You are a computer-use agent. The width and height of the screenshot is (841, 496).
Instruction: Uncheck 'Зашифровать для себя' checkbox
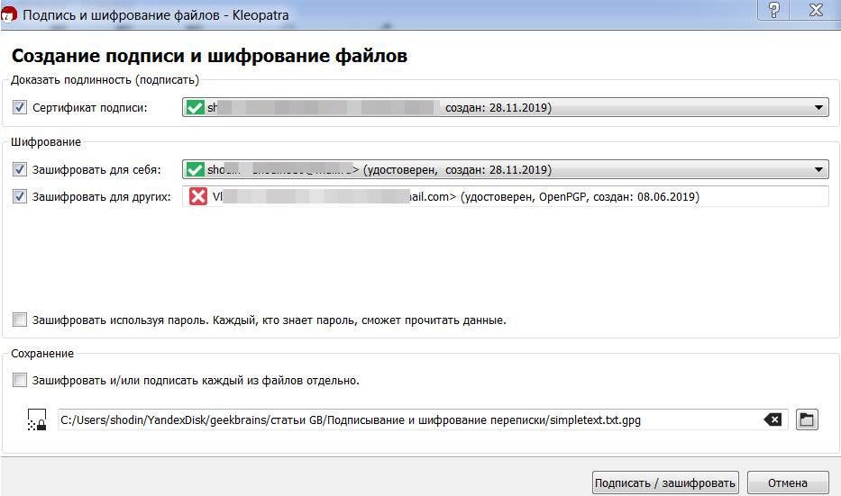tap(19, 169)
